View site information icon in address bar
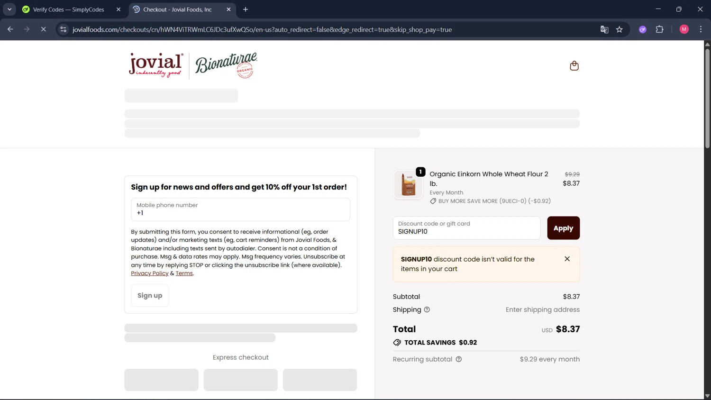This screenshot has width=711, height=400. point(63,29)
